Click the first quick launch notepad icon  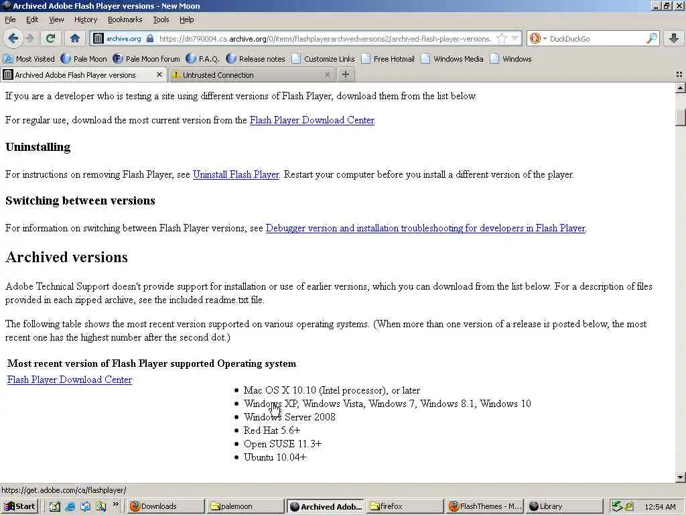click(x=54, y=506)
